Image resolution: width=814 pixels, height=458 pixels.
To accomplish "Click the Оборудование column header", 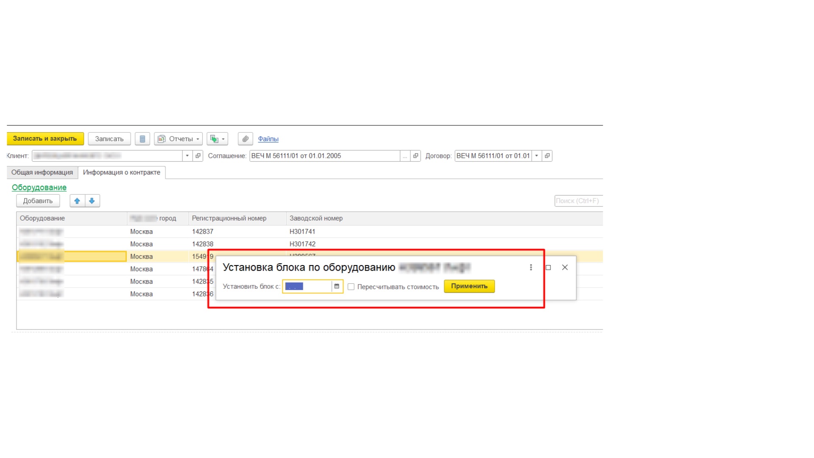I will (x=72, y=218).
